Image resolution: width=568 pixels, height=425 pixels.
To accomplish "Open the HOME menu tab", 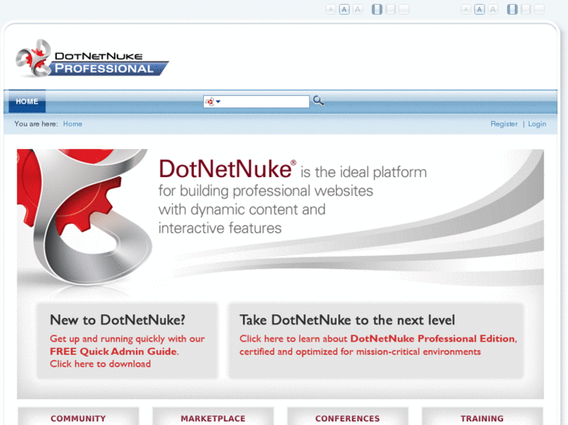I will (x=27, y=101).
